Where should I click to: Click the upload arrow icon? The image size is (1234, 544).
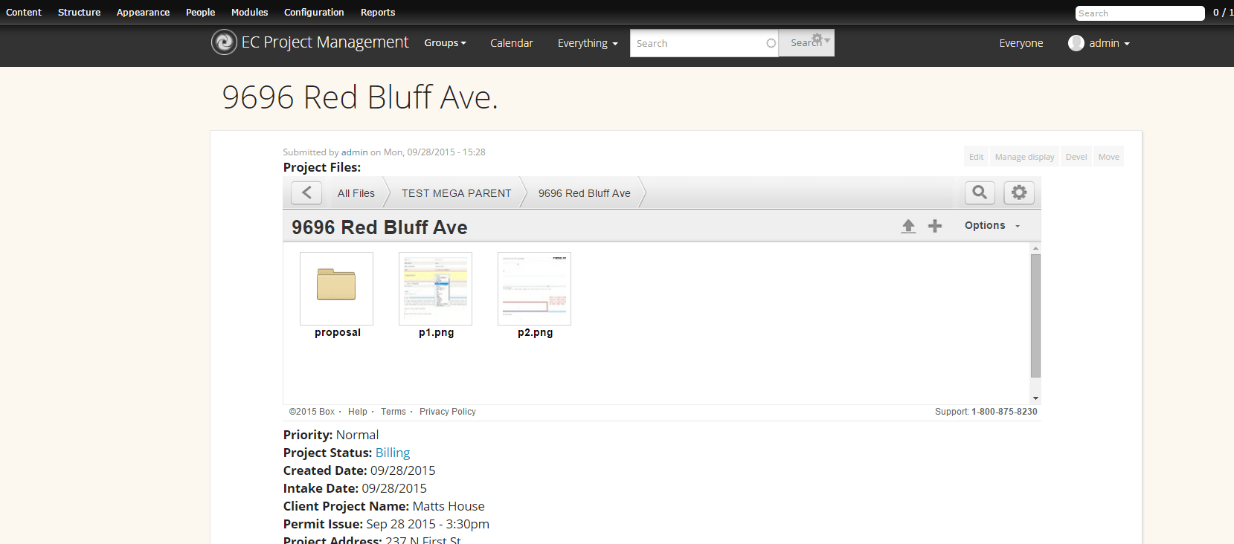(908, 226)
